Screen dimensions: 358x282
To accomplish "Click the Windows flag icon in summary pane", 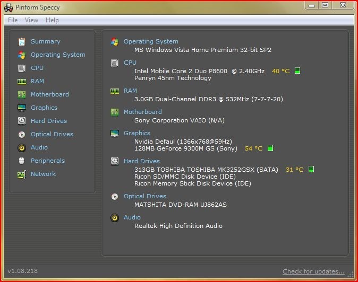I will click(115, 42).
